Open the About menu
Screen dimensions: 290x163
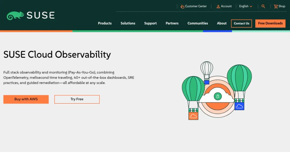[x=222, y=23]
